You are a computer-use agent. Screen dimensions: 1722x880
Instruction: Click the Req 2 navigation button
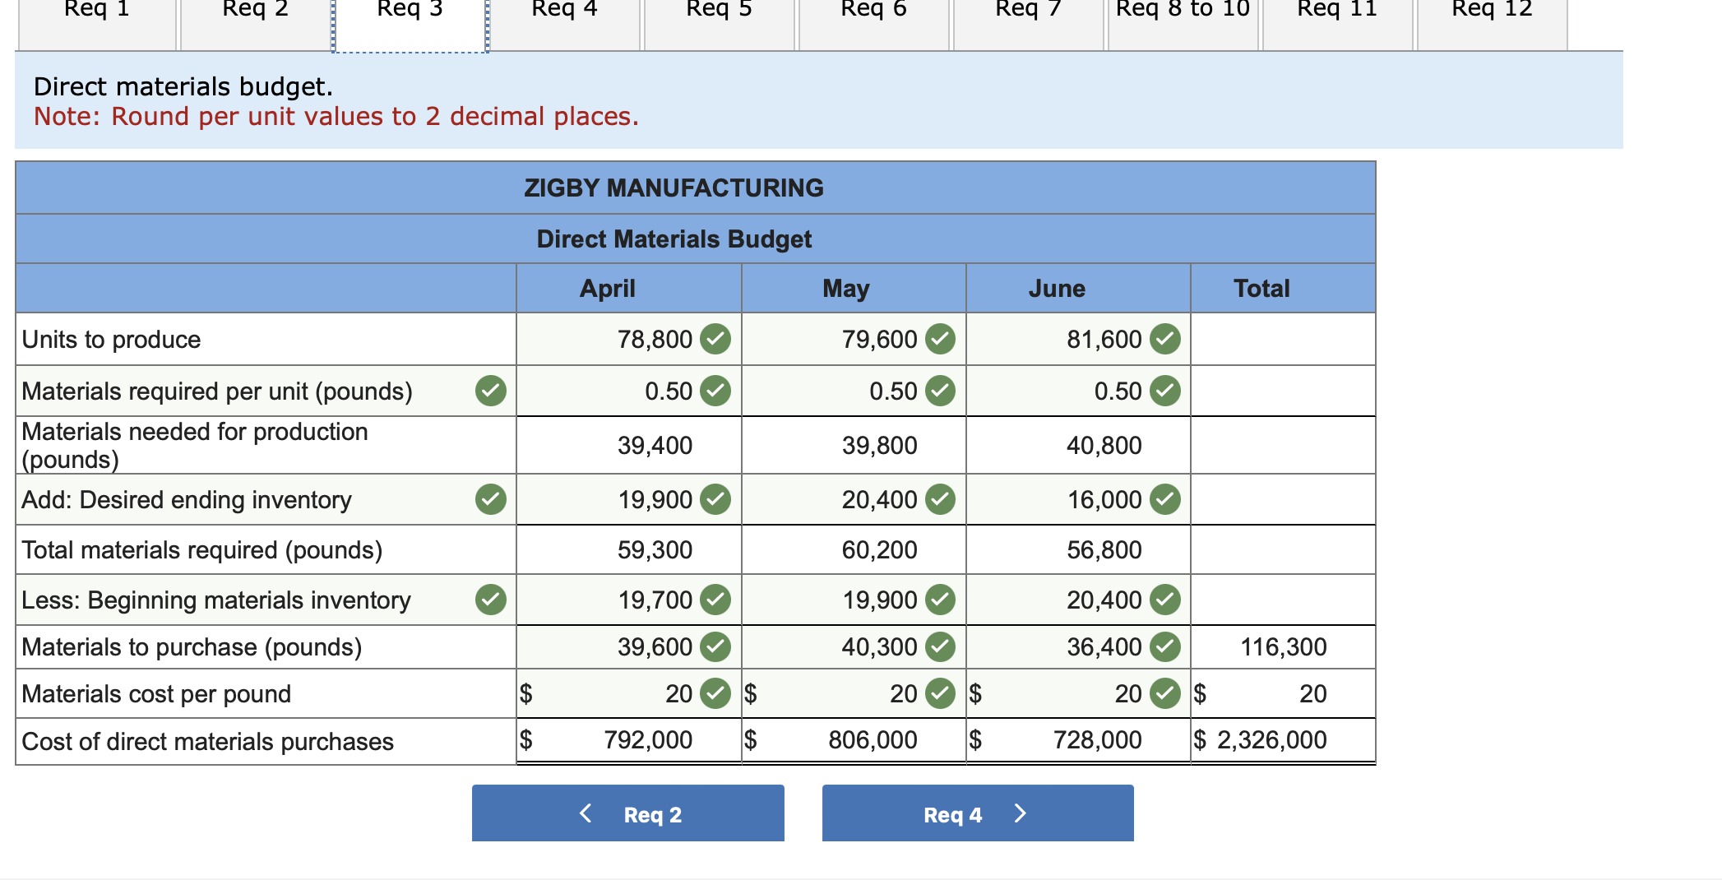627,813
